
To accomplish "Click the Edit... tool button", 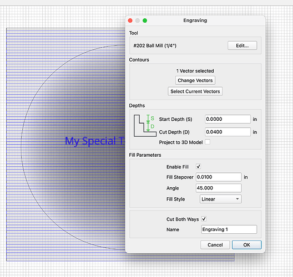I will pos(242,45).
